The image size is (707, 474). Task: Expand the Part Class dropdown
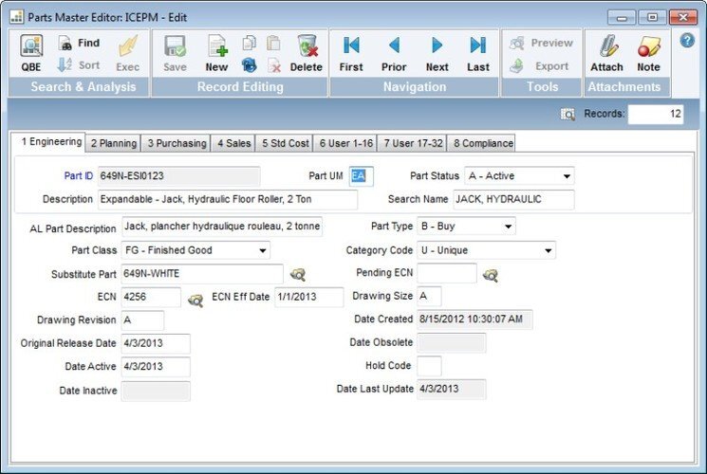tap(262, 251)
